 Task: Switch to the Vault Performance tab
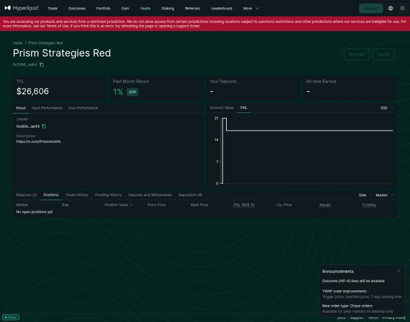pos(47,108)
